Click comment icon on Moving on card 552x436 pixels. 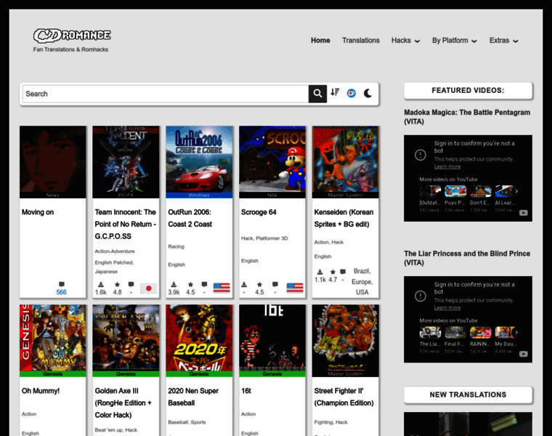pos(62,284)
